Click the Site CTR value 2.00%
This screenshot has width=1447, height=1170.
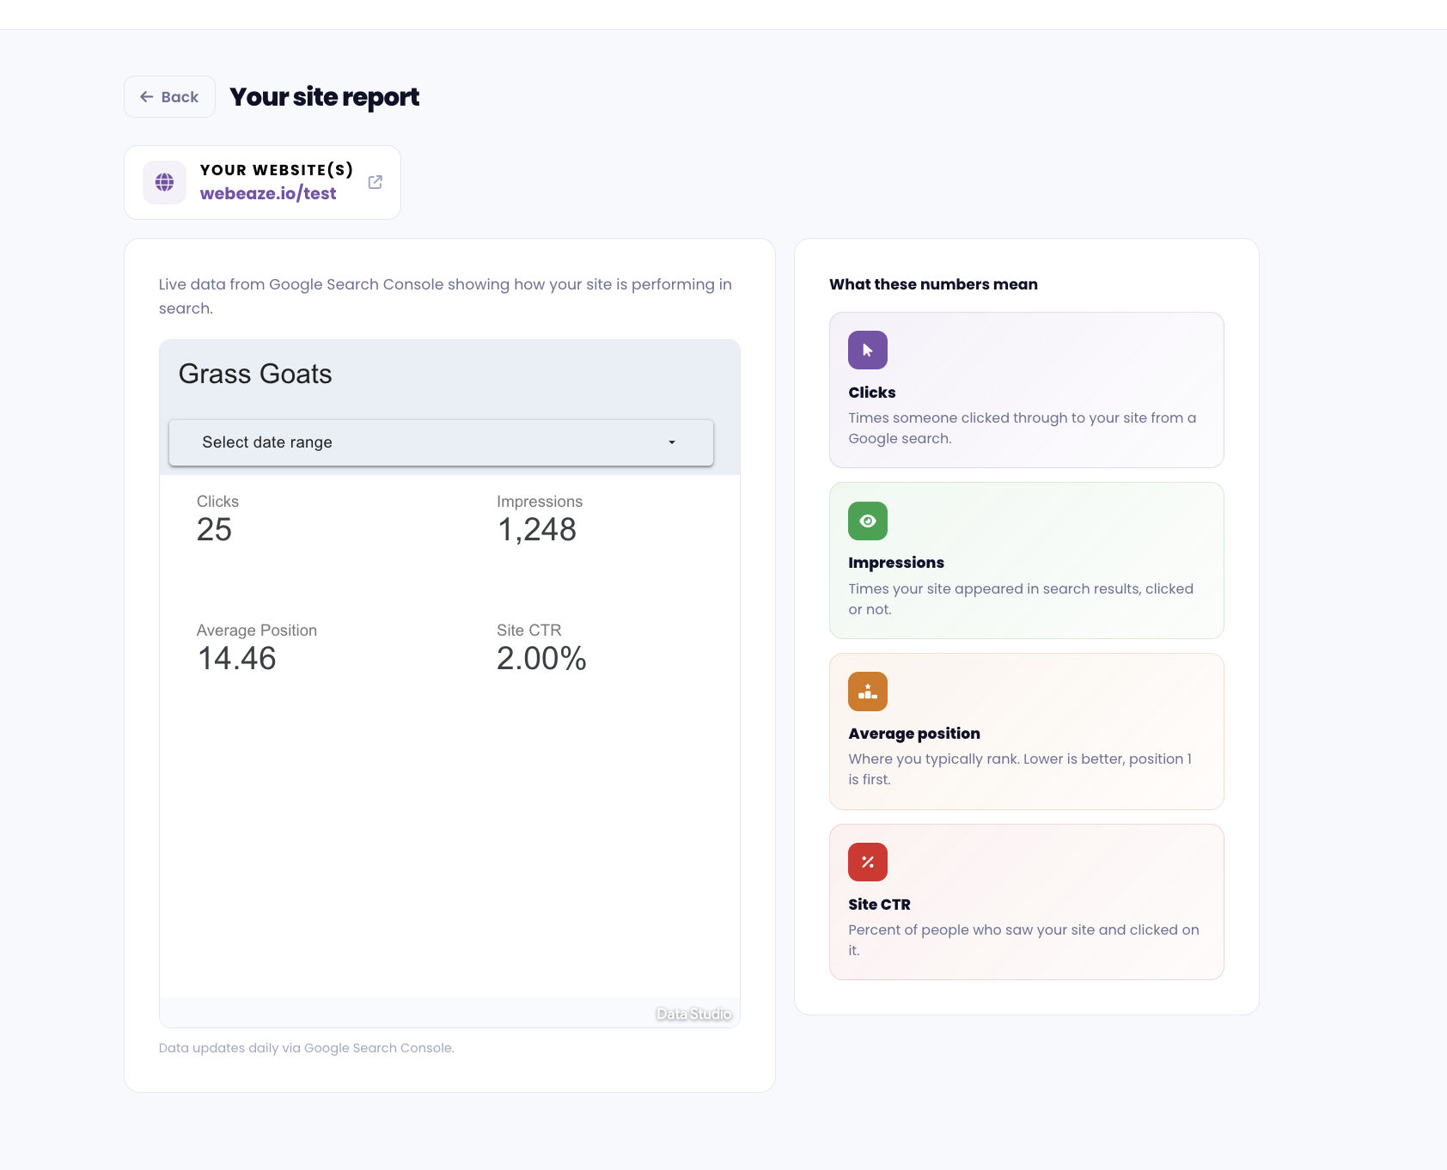[x=541, y=659]
